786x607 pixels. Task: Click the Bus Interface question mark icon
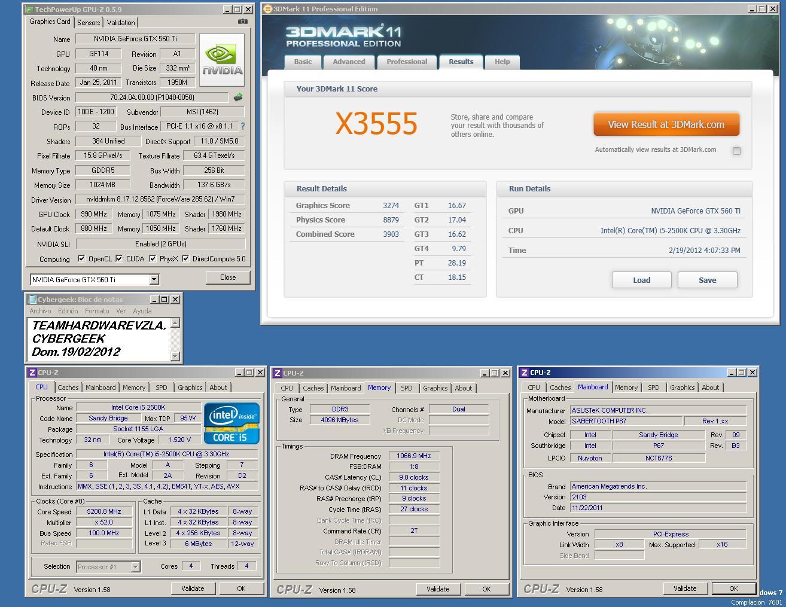point(242,127)
